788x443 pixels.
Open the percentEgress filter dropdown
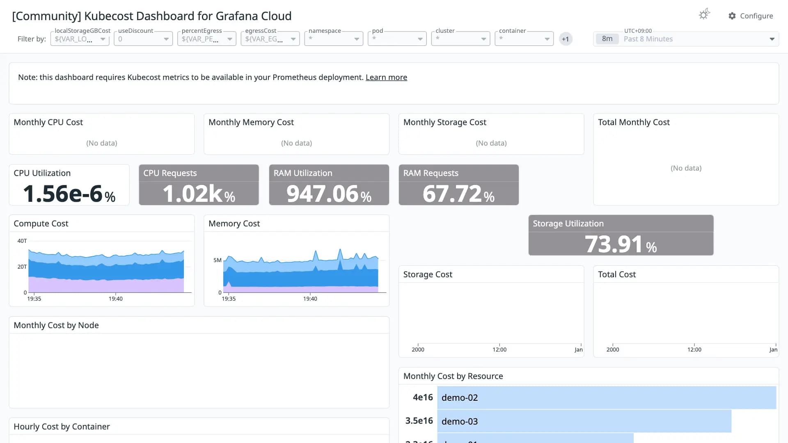click(x=207, y=39)
